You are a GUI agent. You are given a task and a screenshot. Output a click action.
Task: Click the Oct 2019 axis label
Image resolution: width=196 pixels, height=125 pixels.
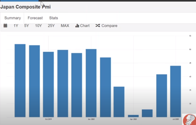pos(48,119)
